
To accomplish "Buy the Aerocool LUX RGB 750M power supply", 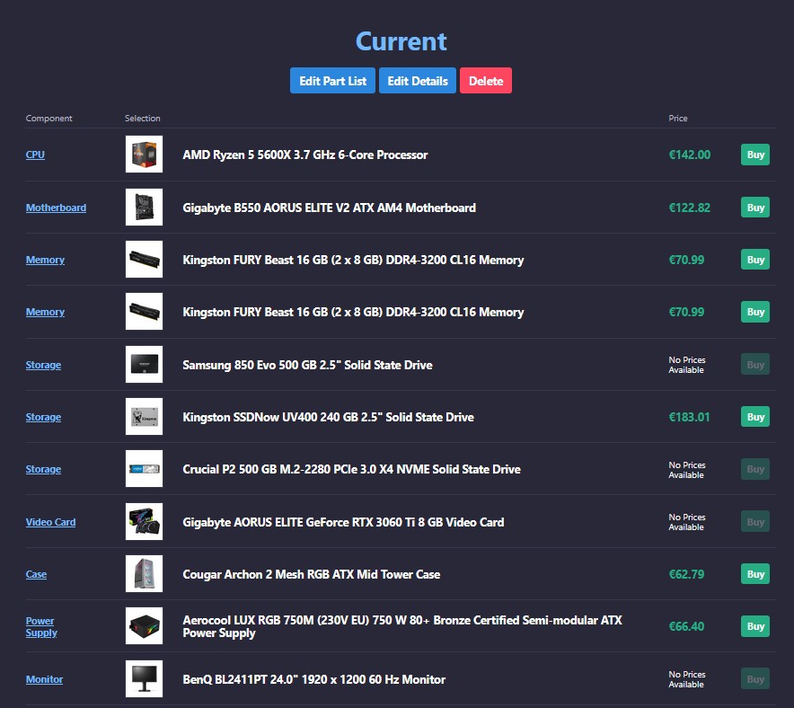I will tap(755, 626).
